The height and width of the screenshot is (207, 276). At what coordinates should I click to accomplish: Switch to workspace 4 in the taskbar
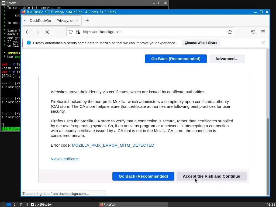click(x=27, y=205)
